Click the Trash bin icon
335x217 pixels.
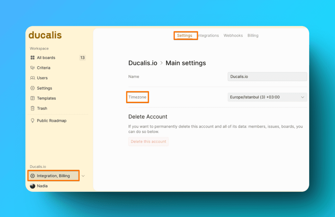32,108
